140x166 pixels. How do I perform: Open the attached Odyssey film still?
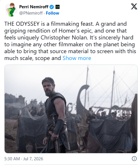tap(71, 109)
